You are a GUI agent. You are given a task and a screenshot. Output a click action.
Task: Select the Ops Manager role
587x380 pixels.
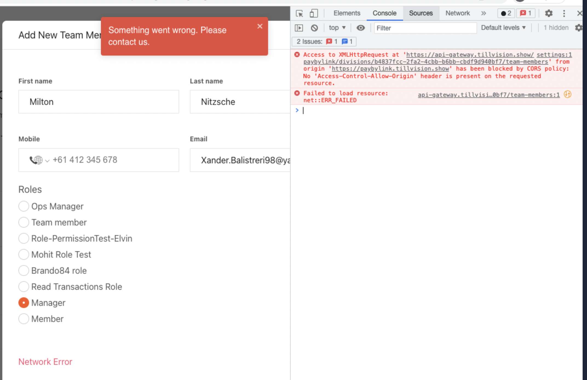click(x=24, y=206)
